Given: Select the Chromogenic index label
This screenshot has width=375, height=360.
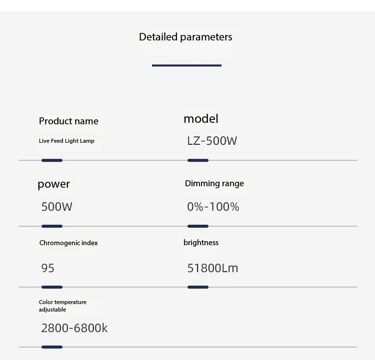Looking at the screenshot, I should click(68, 243).
